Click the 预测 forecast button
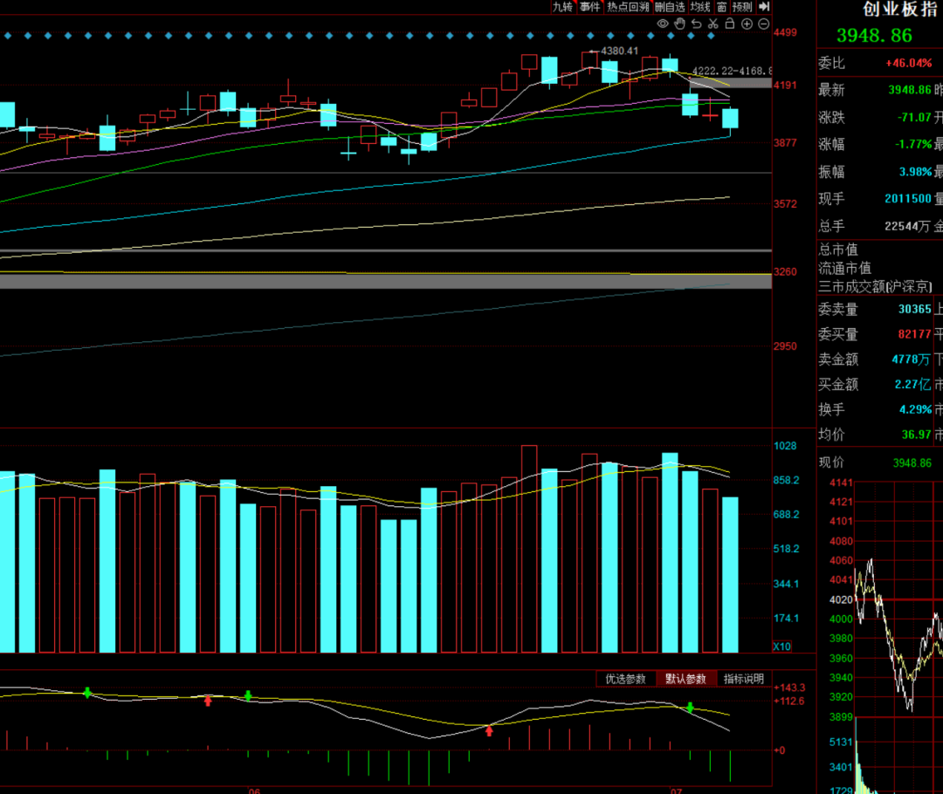943x794 pixels. [743, 7]
